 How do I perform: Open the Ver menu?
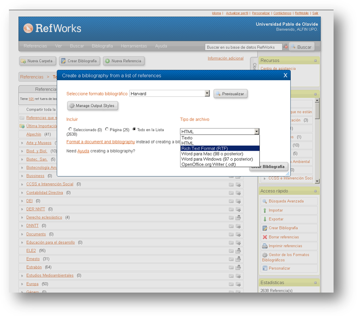(x=58, y=46)
